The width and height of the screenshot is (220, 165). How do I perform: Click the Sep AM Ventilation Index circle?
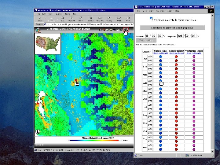click(194, 121)
